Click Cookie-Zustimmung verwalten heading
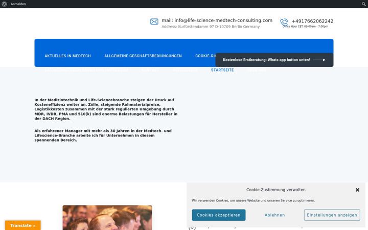Viewport: 368px width, 230px height. [x=276, y=190]
